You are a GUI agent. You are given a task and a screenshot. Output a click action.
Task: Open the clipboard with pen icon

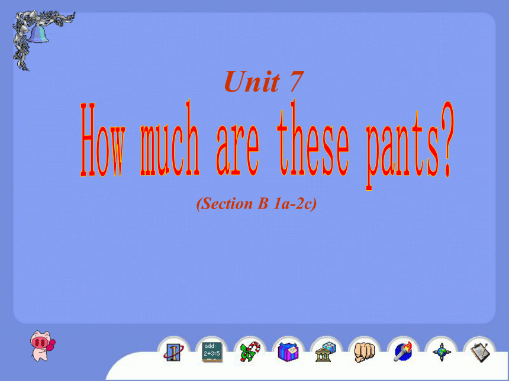pyautogui.click(x=479, y=352)
